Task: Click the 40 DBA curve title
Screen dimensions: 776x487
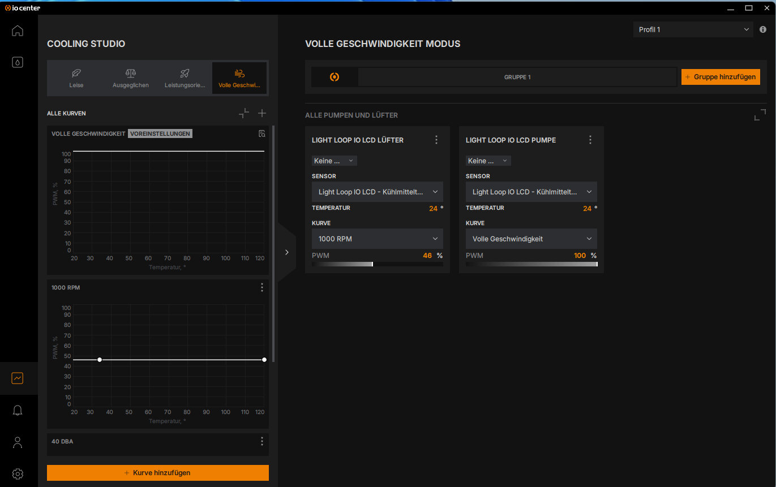Action: [62, 441]
